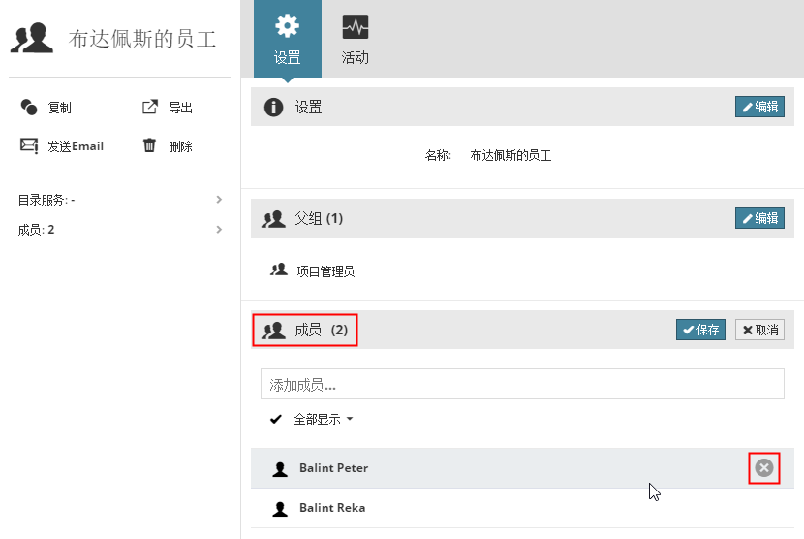804x539 pixels.
Task: Switch to the 活动 tab
Action: [x=356, y=39]
